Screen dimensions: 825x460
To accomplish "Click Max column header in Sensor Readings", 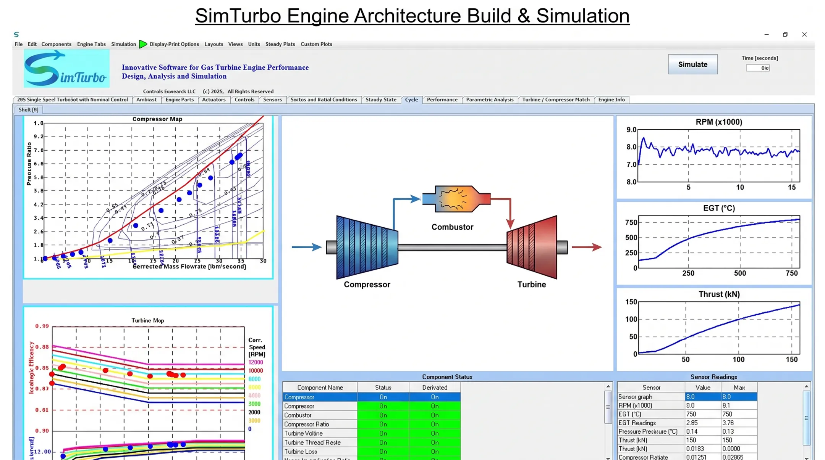I will (739, 388).
